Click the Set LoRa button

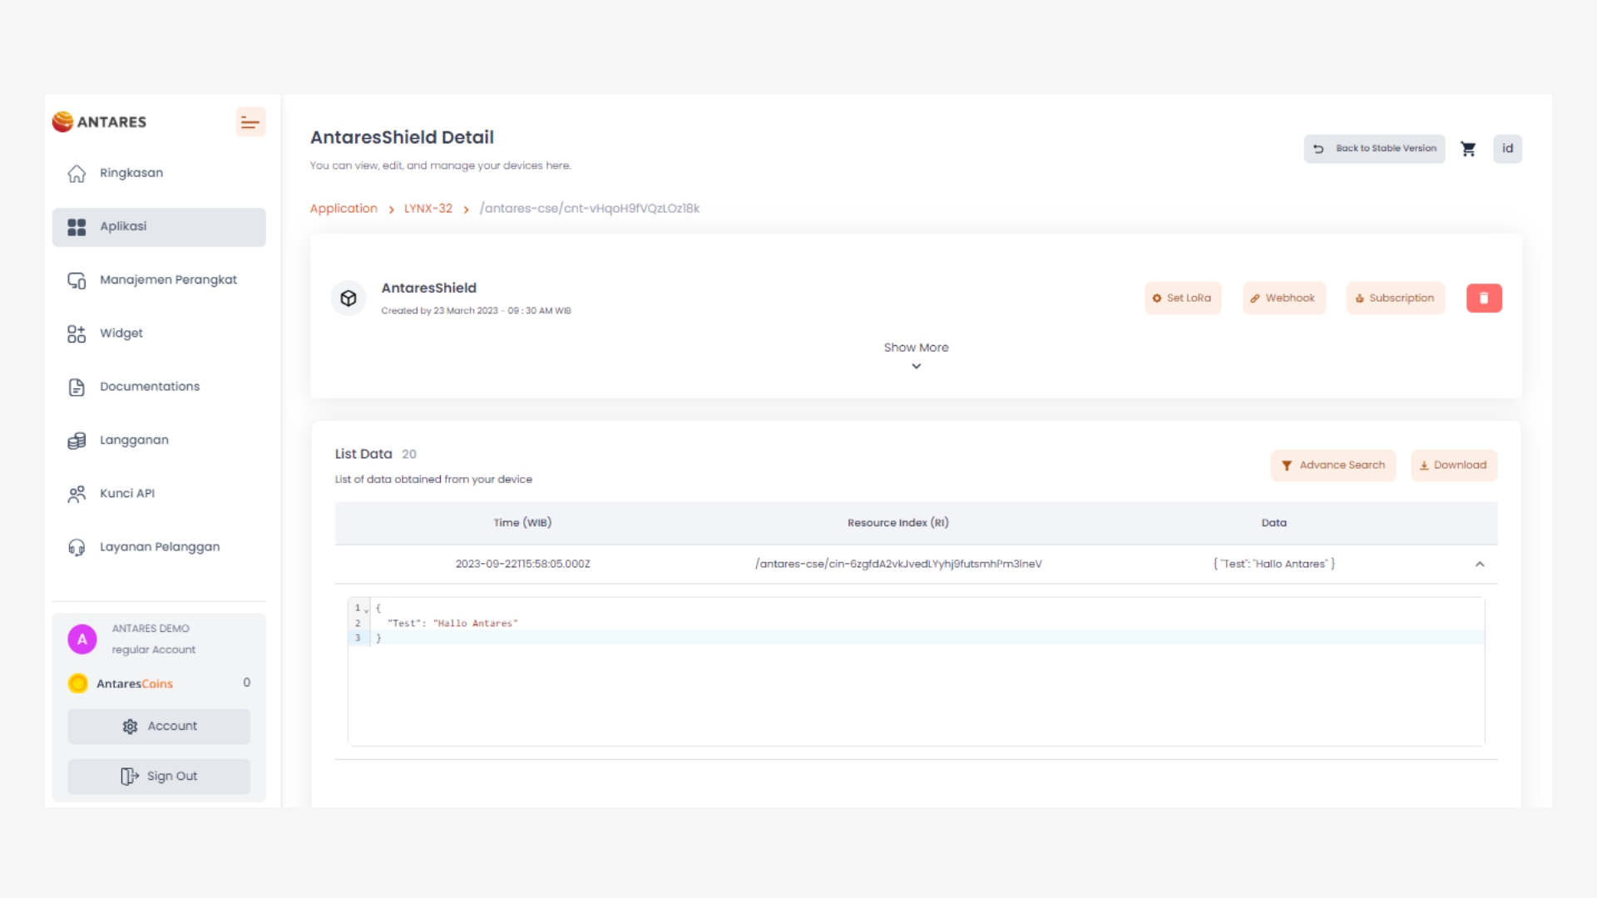pyautogui.click(x=1183, y=299)
